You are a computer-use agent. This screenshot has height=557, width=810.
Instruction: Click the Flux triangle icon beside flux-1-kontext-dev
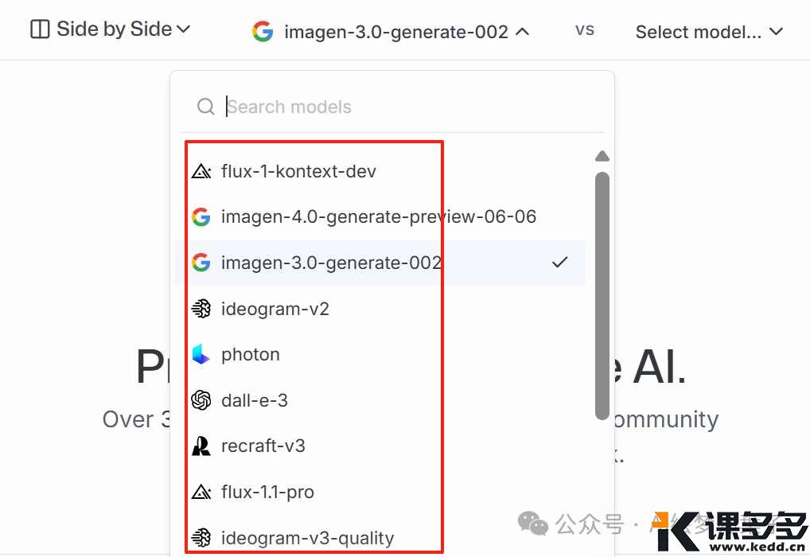pos(201,171)
